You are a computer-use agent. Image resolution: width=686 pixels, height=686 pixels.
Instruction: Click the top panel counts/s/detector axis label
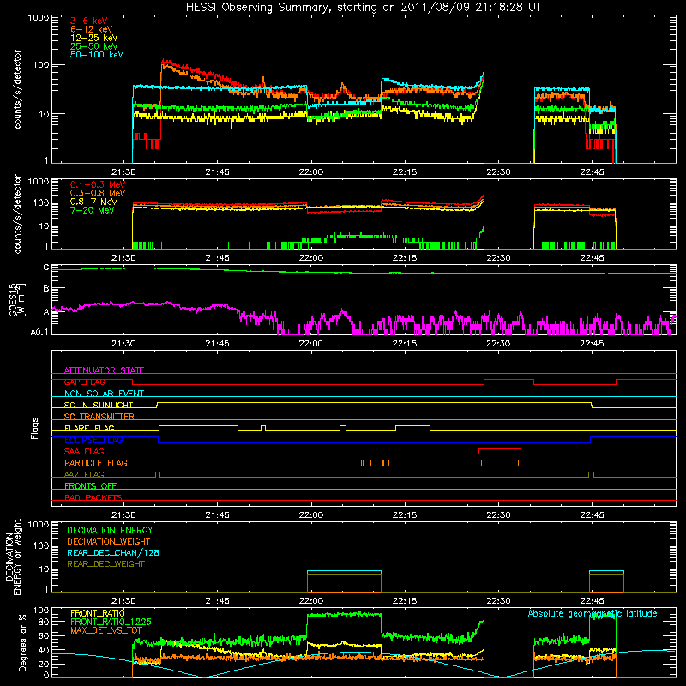[x=17, y=89]
